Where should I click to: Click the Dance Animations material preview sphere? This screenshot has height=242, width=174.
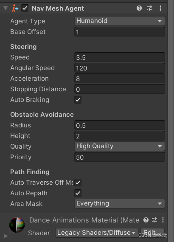[17, 225]
